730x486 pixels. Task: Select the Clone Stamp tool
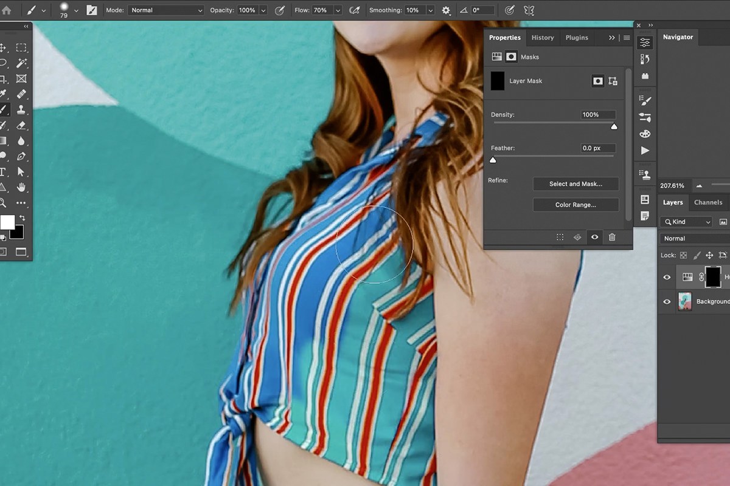tap(21, 110)
